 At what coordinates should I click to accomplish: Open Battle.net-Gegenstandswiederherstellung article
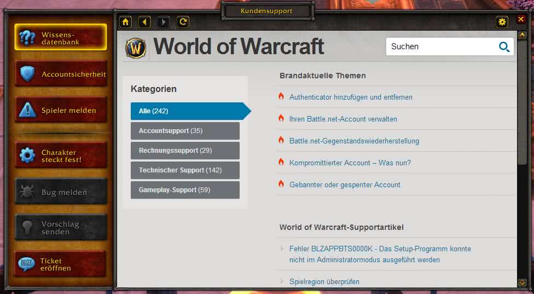[x=354, y=141]
